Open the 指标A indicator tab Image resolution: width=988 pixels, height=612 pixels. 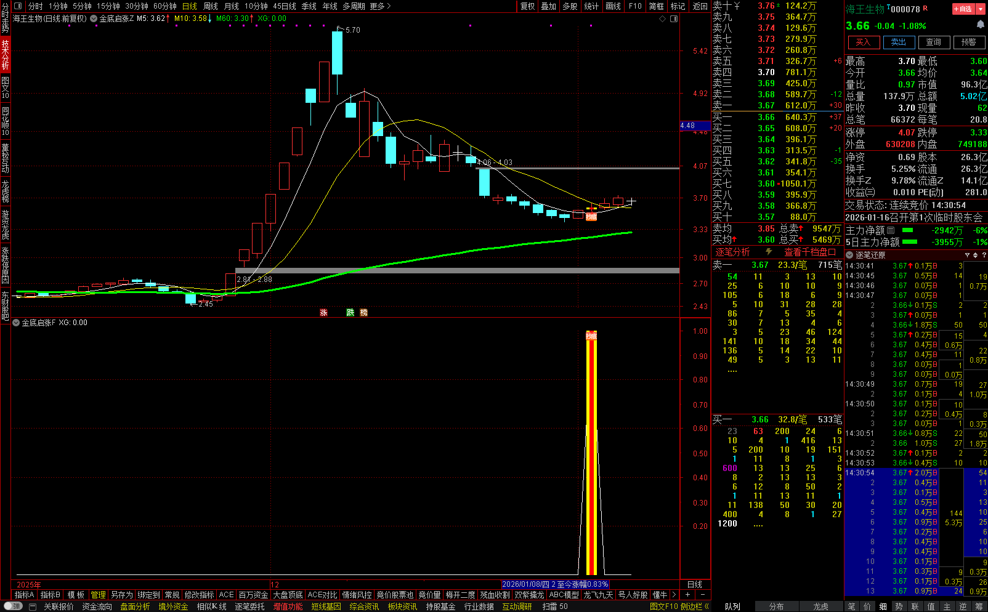[25, 595]
